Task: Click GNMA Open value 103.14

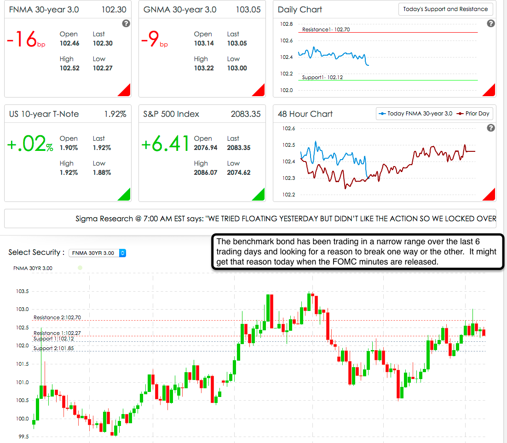Action: [x=204, y=43]
